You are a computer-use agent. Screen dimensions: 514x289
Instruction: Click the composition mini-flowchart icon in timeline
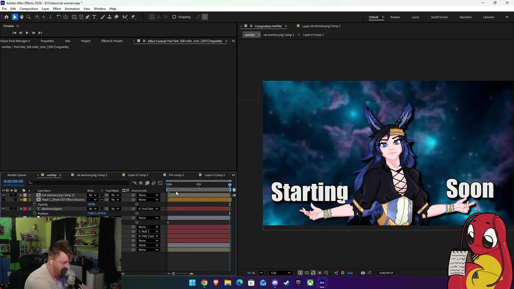[x=134, y=183]
